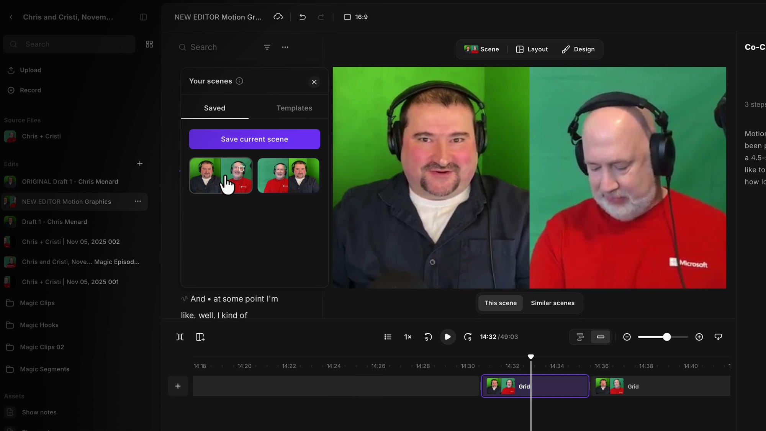Apply the first saved scene thumbnail
Image resolution: width=766 pixels, height=431 pixels.
[221, 175]
